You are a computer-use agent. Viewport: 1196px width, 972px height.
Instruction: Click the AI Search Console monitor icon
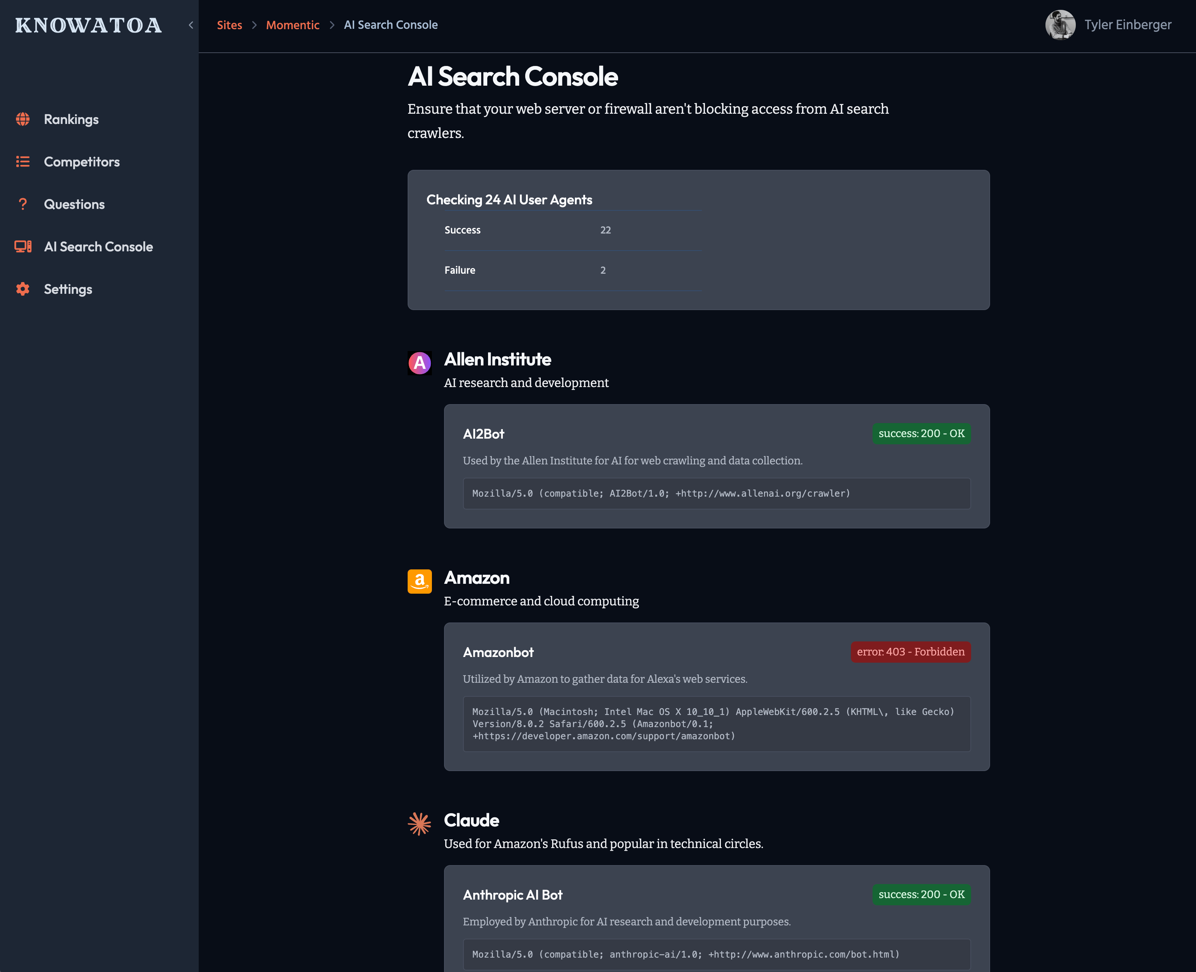pos(22,247)
